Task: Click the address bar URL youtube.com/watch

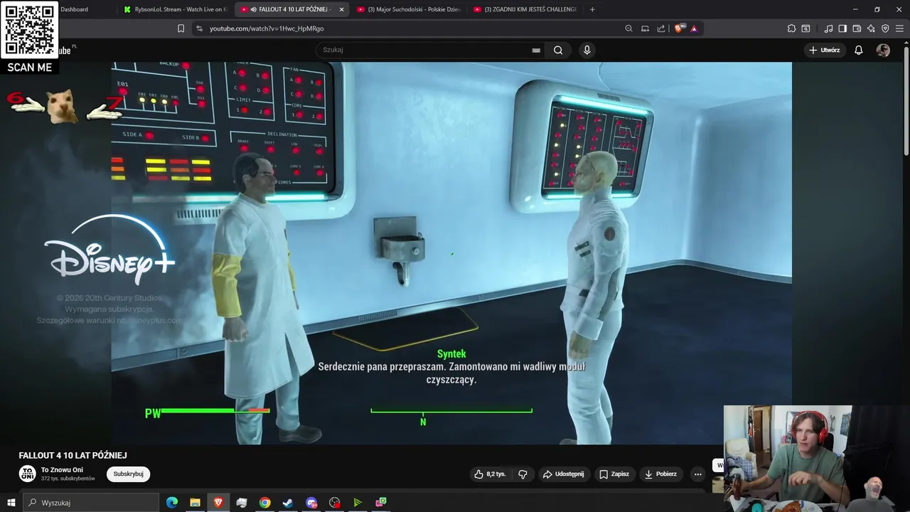Action: click(267, 28)
